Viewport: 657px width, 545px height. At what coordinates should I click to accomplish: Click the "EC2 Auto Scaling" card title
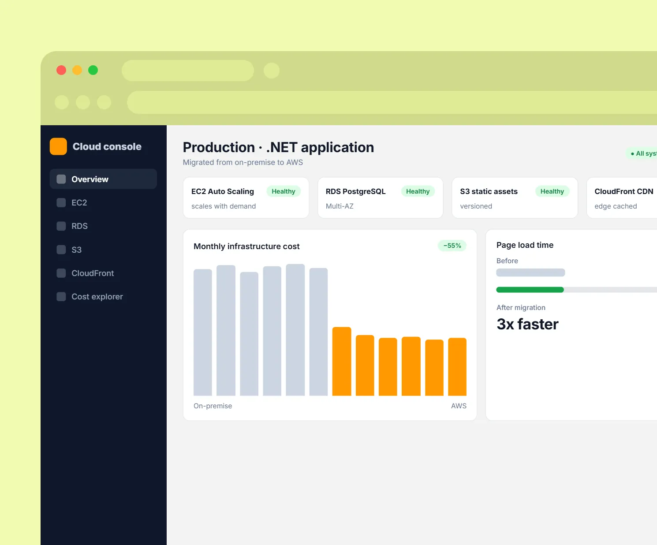coord(223,191)
